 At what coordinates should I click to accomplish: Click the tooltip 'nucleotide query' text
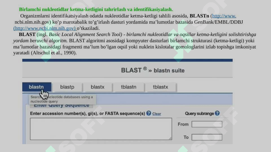(44, 101)
